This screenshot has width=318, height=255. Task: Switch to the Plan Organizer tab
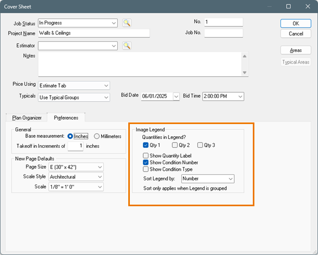[x=27, y=118]
